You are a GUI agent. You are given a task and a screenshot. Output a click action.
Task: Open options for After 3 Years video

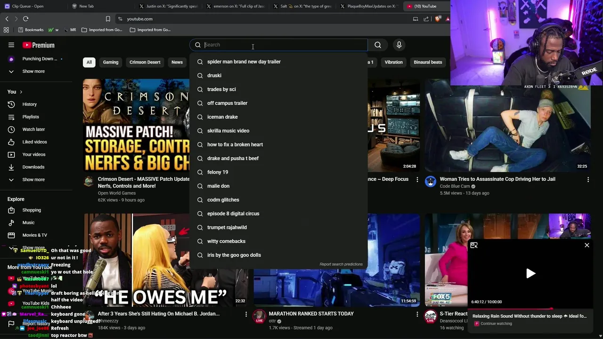coord(246,314)
